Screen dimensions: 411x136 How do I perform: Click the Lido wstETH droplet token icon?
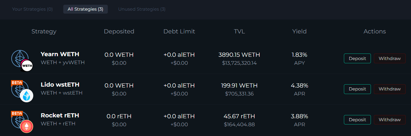(26, 95)
